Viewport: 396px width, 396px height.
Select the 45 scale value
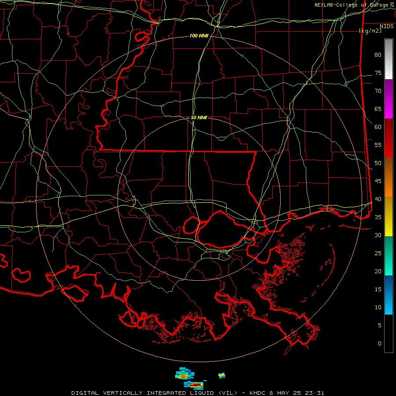click(378, 181)
